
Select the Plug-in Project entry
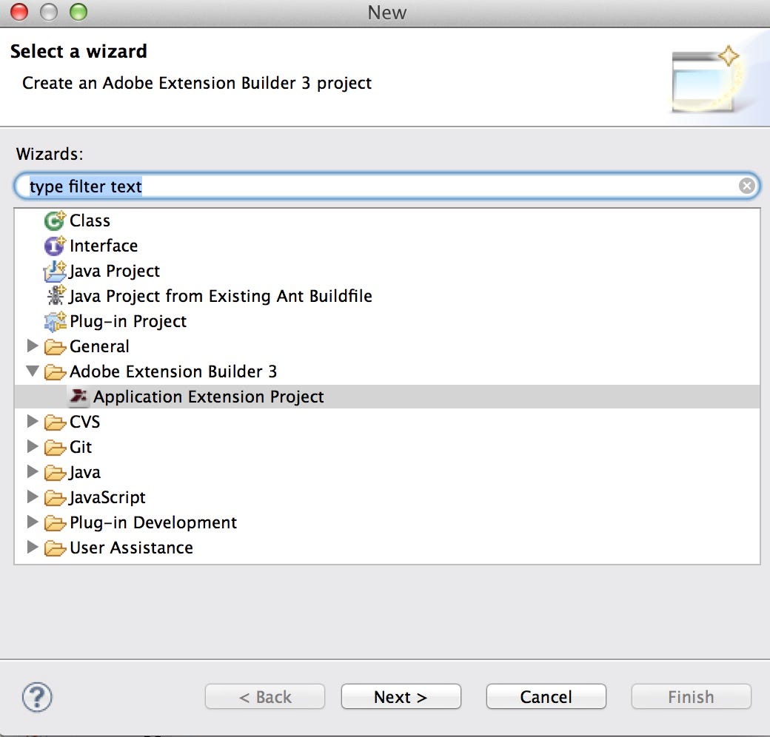[128, 321]
